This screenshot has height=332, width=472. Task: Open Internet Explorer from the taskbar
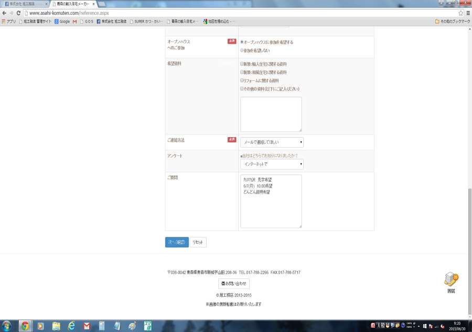[x=71, y=326]
